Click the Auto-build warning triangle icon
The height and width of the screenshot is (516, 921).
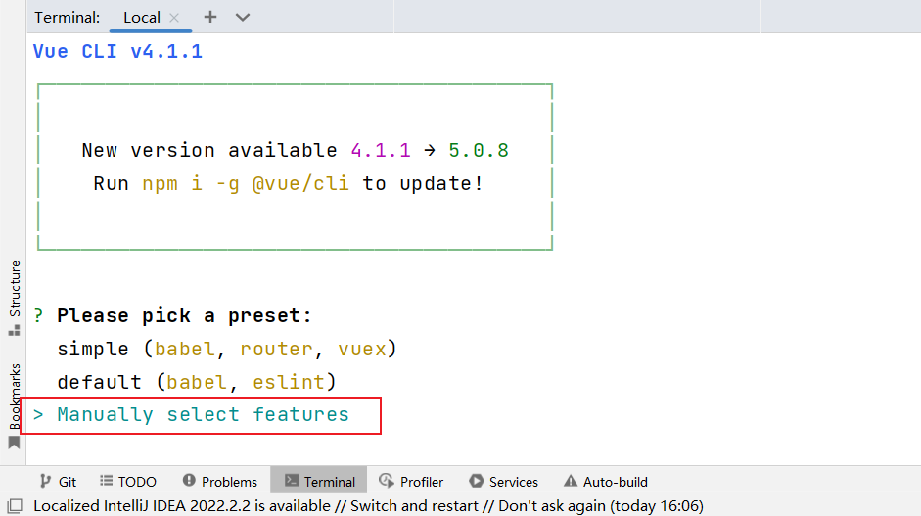571,481
